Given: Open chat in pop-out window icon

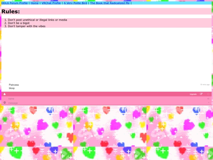Looking at the screenshot, I should (201, 94).
